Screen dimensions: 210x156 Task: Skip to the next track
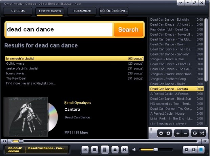[125, 150]
